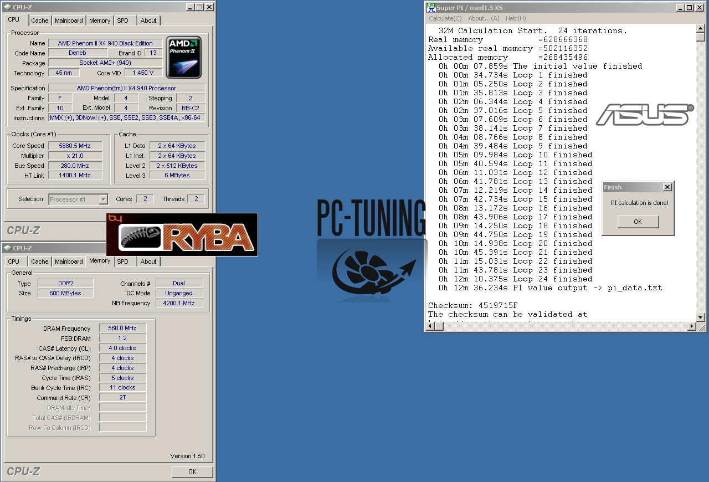Open the About tab in top CPU-Z window

[x=148, y=20]
